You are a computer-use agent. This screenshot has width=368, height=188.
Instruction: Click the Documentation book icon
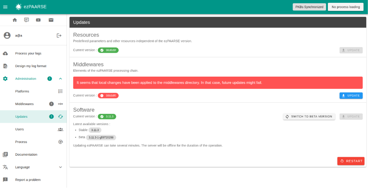5,155
